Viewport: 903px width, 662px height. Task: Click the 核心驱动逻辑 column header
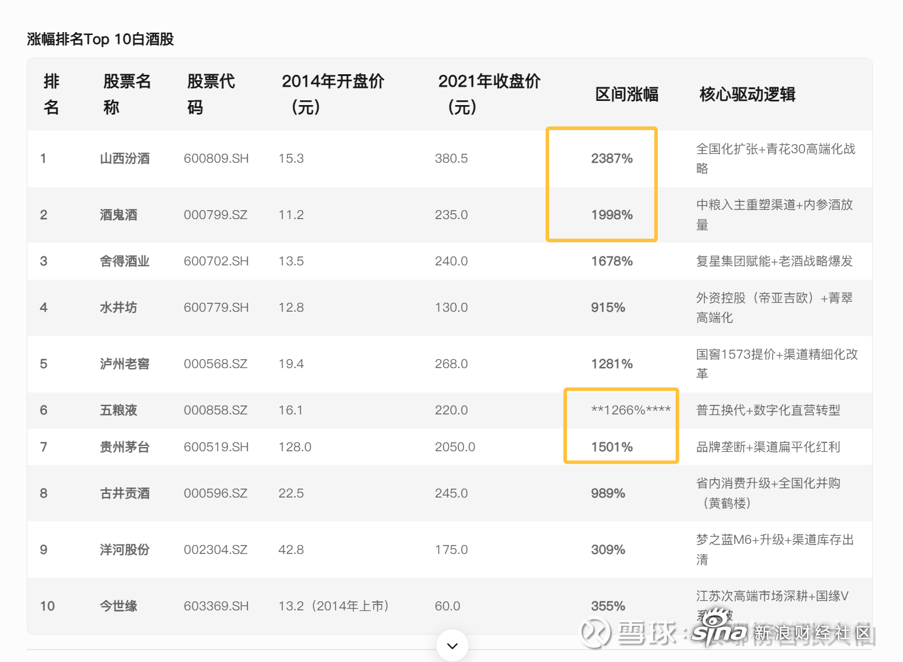point(747,94)
